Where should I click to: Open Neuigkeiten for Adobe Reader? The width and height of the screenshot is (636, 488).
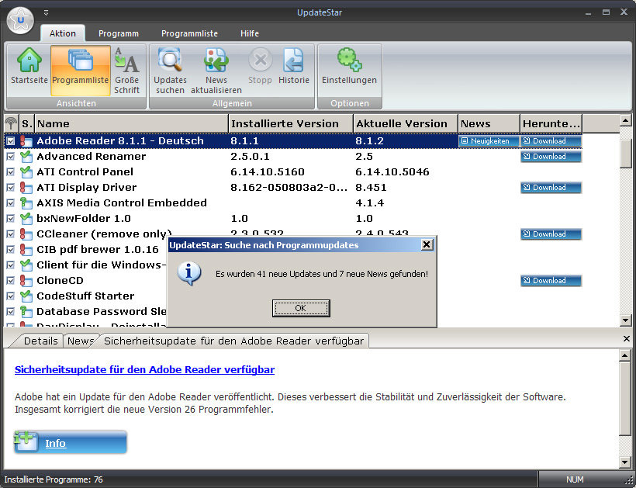click(489, 140)
